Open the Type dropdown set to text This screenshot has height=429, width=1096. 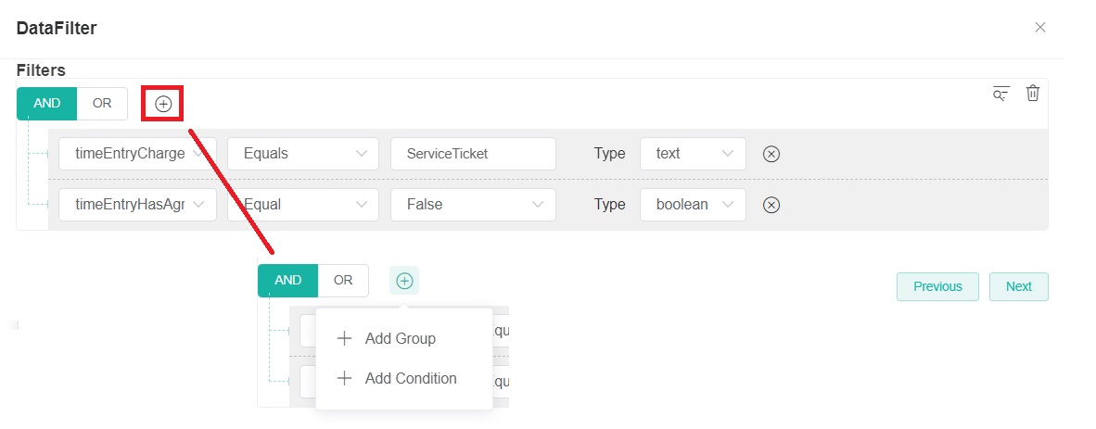(693, 154)
